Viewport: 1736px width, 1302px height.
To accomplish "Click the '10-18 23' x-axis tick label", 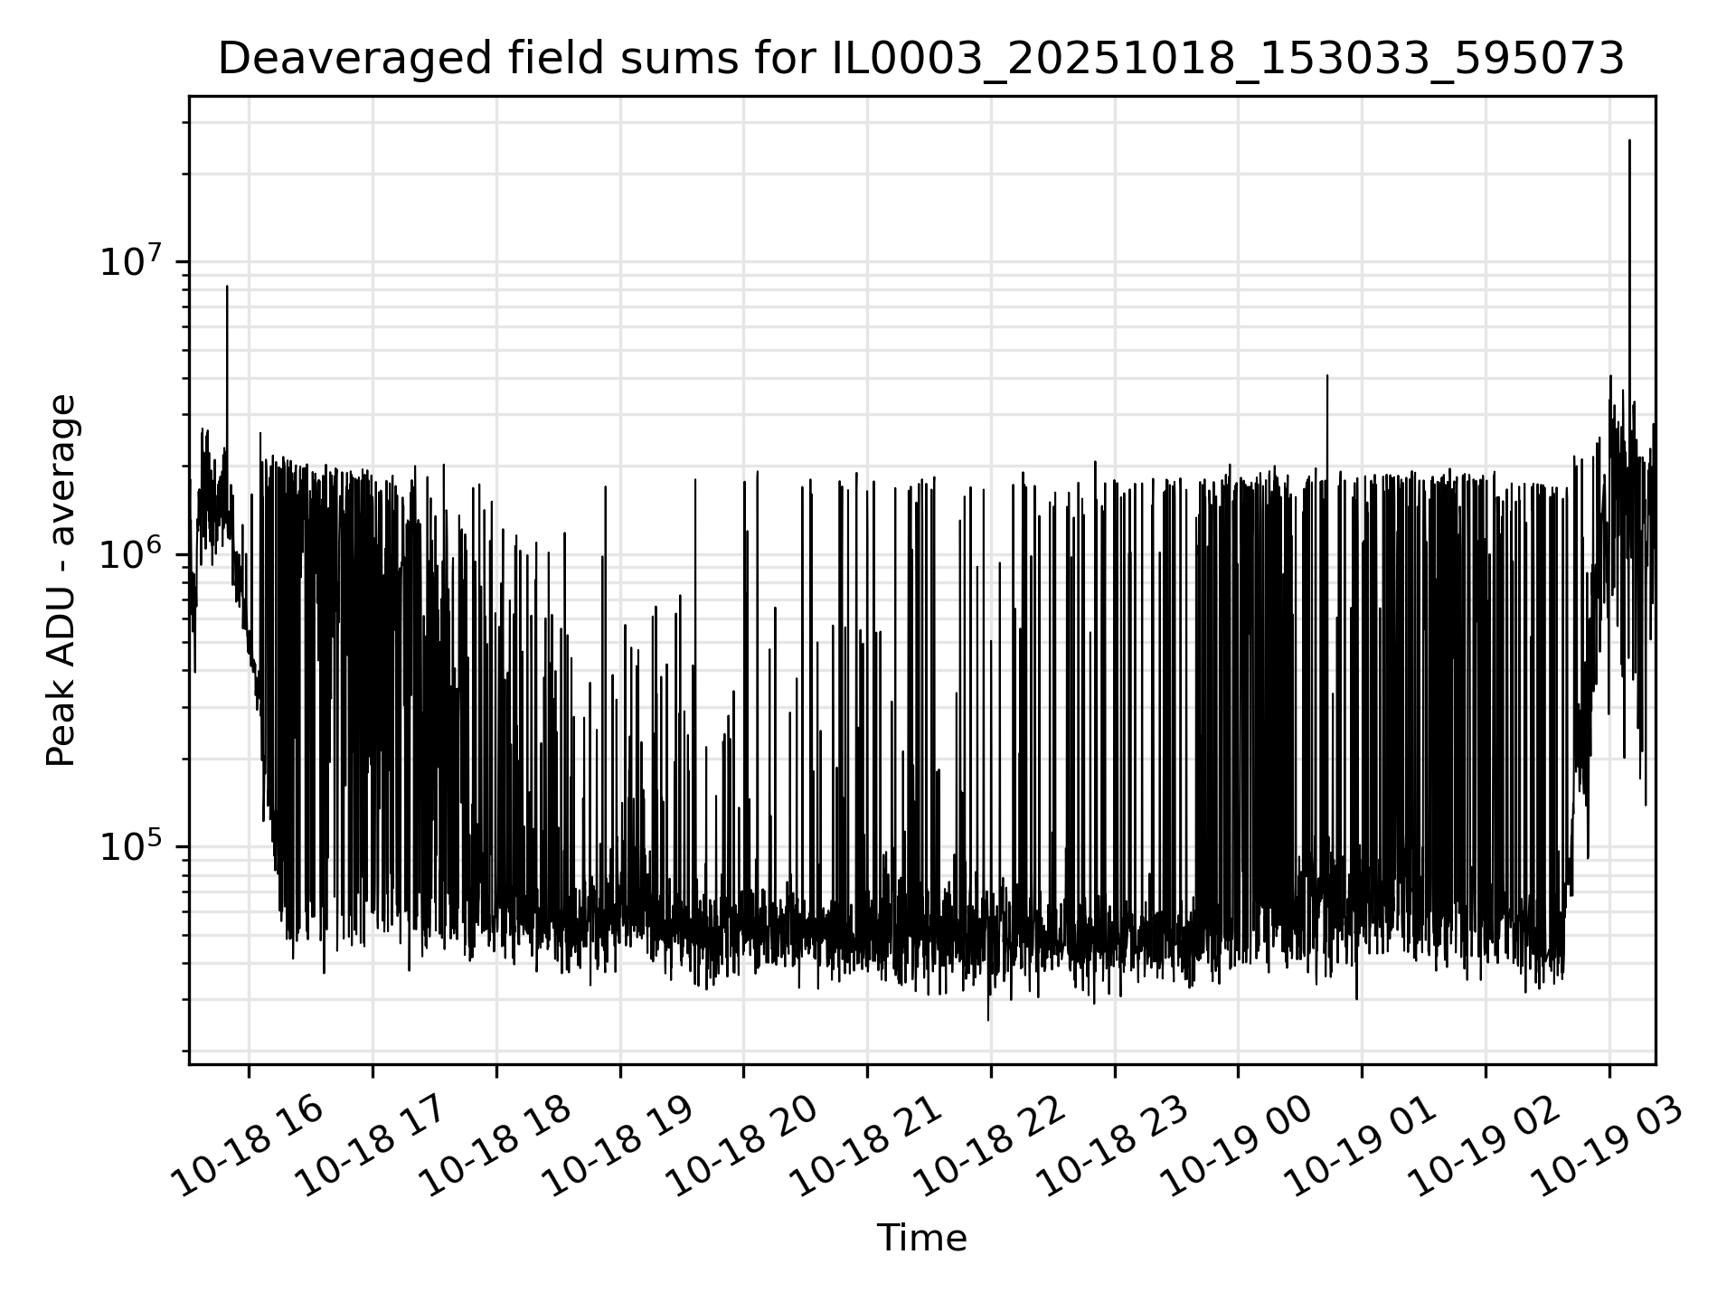I will (x=1114, y=1146).
